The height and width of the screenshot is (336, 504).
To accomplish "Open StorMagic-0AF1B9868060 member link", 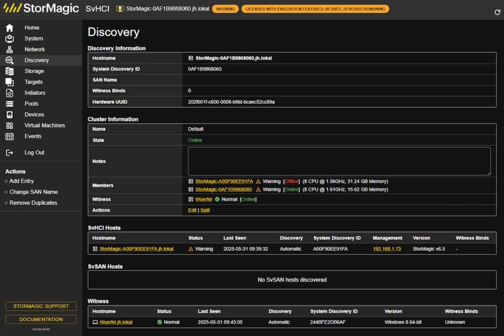I will pyautogui.click(x=224, y=190).
